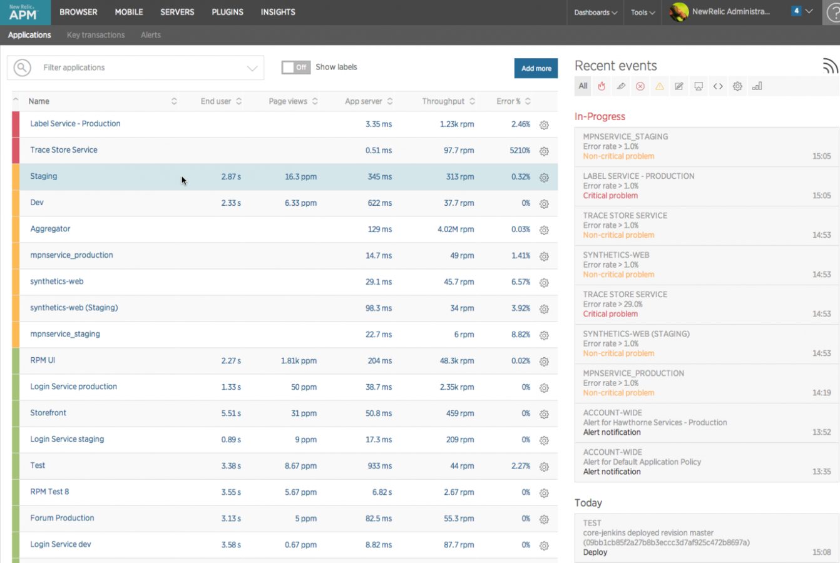
Task: Click the 5210% error cell
Action: (x=520, y=151)
